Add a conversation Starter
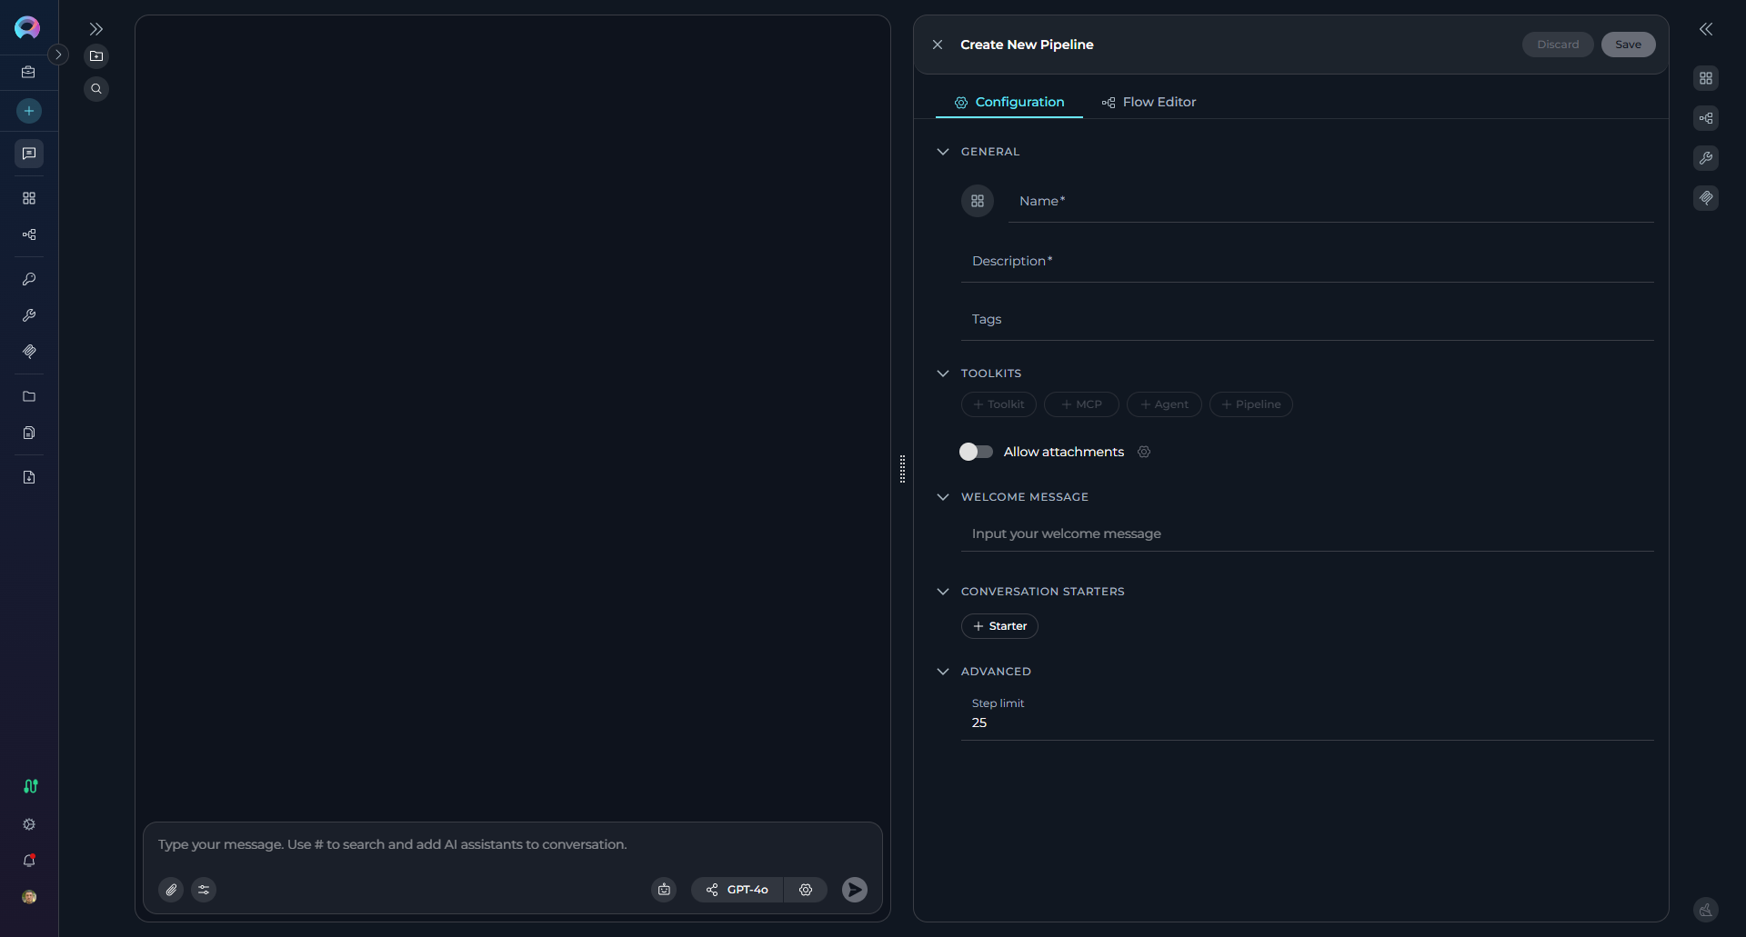This screenshot has width=1746, height=937. 999,626
